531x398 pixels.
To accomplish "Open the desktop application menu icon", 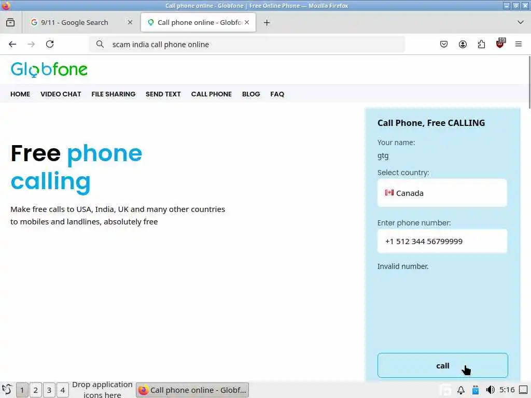I will [x=7, y=390].
